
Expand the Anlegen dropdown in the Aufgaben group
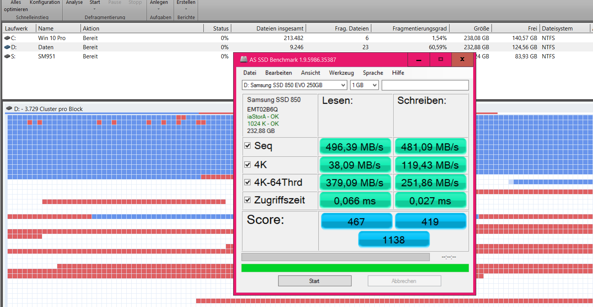pyautogui.click(x=159, y=9)
